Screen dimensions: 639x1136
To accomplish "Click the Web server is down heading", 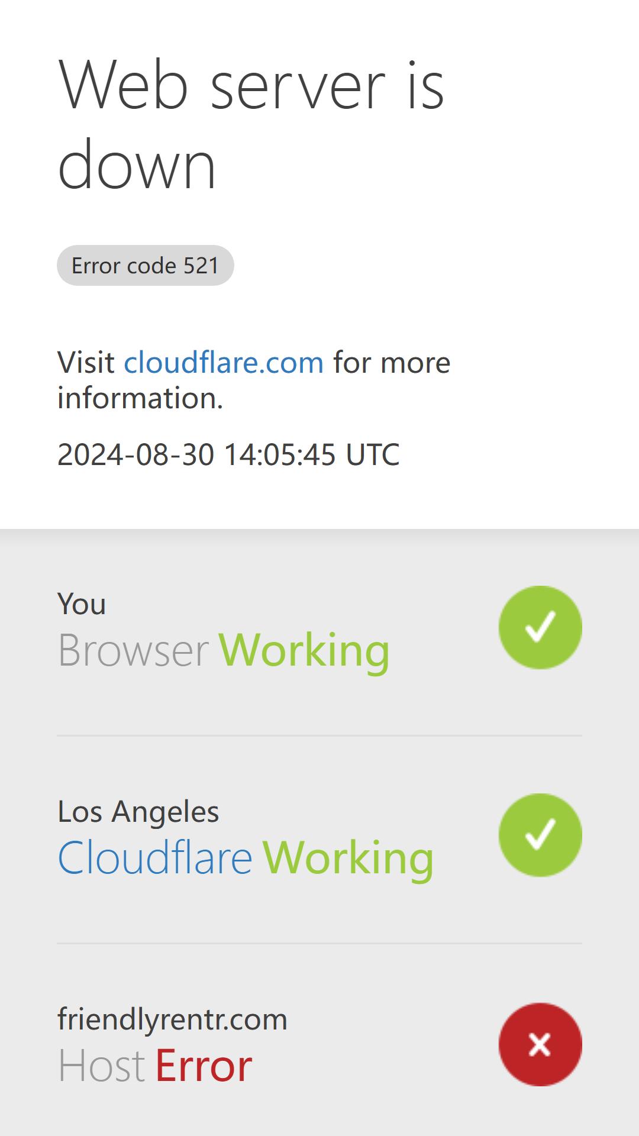I will click(x=251, y=123).
